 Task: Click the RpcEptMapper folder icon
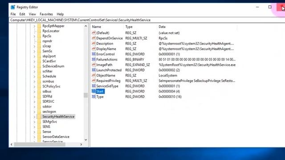point(39,26)
